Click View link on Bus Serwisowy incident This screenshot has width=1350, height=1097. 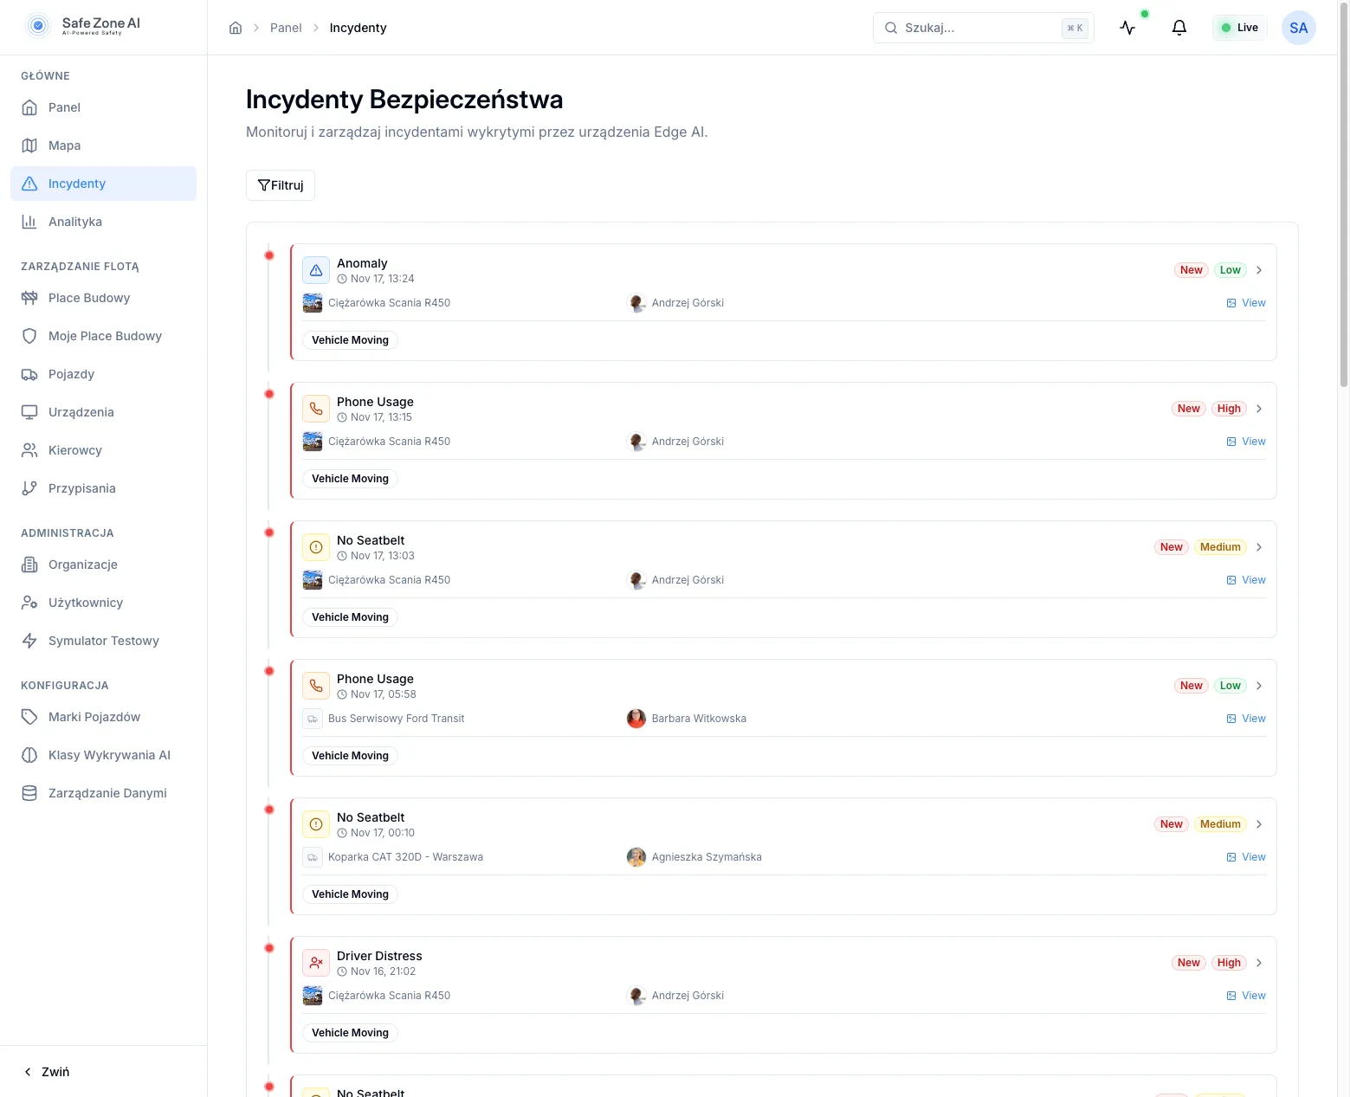1246,719
